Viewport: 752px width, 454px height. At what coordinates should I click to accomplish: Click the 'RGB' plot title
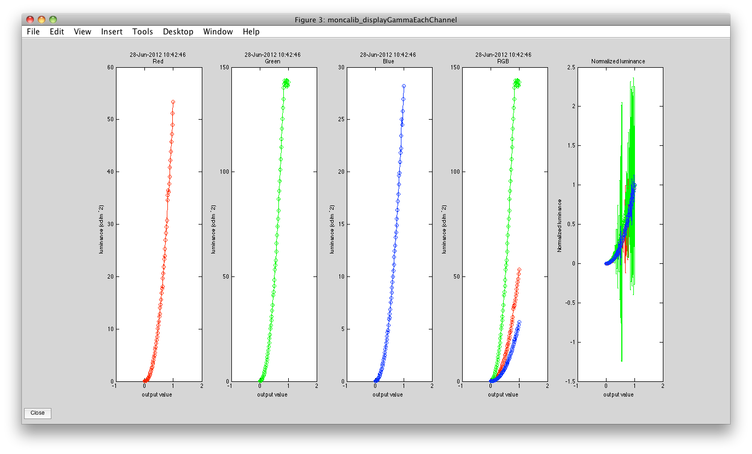tap(503, 62)
